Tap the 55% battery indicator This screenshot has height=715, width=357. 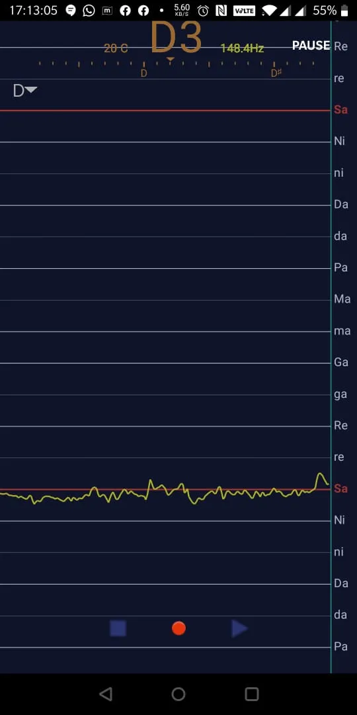coord(331,11)
